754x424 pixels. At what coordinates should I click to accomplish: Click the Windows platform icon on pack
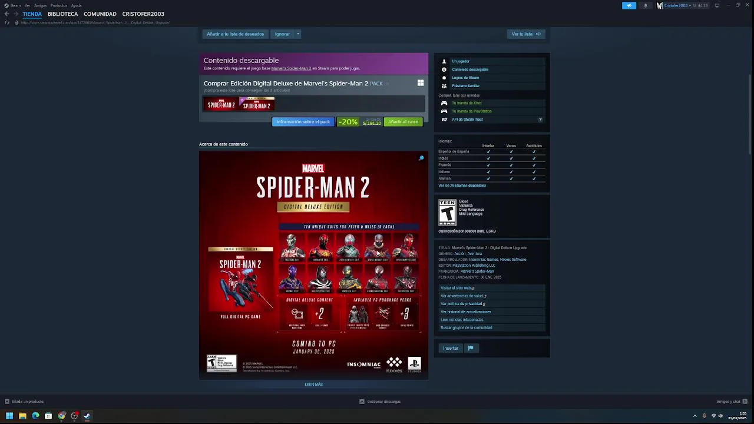421,83
